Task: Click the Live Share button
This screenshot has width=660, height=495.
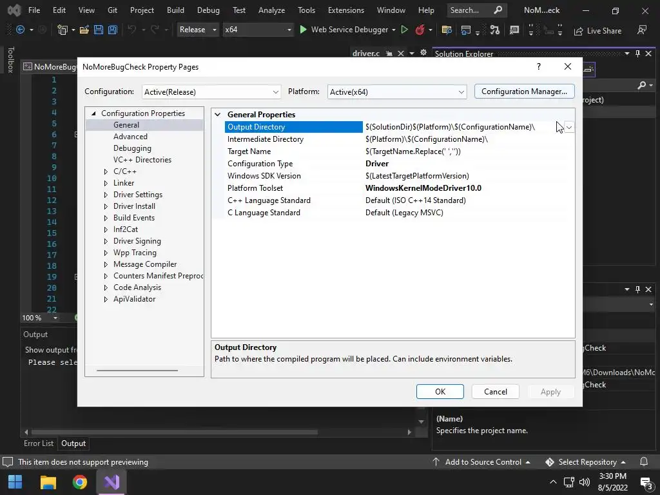Action: coord(597,31)
